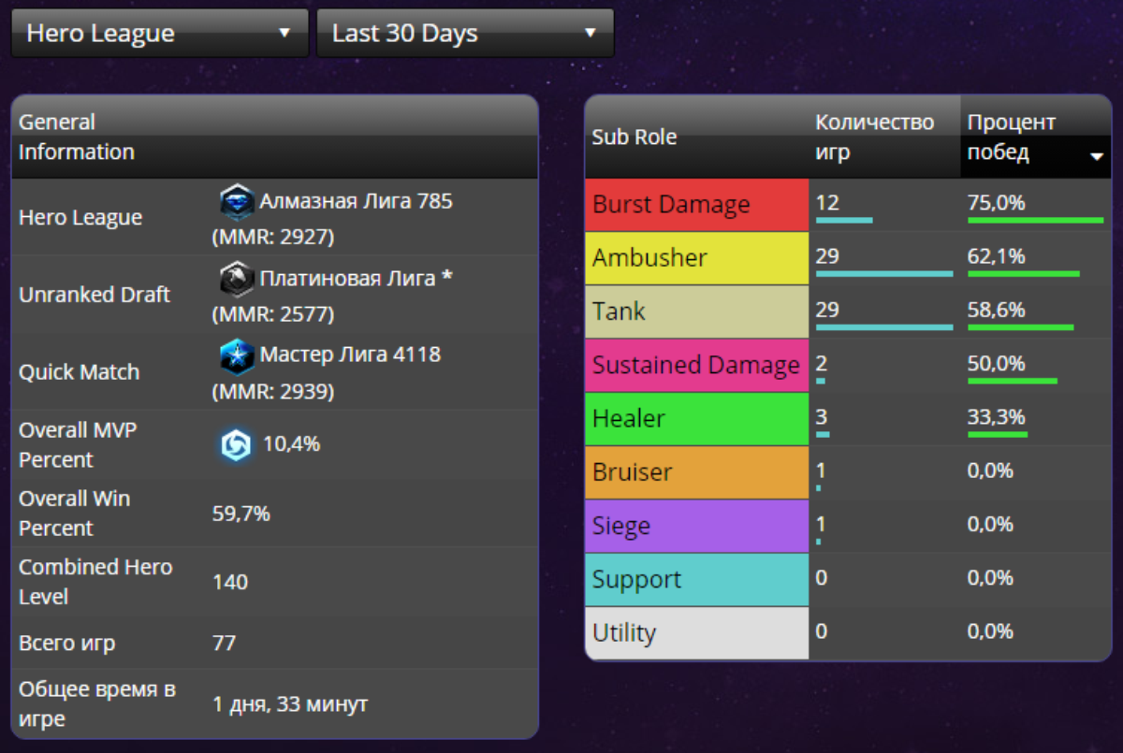
Task: Select the white Utility role cell
Action: 696,632
